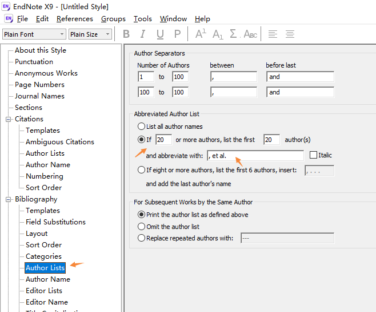Select 'Editor Lists' under Bibliography
The height and width of the screenshot is (312, 376).
44,291
